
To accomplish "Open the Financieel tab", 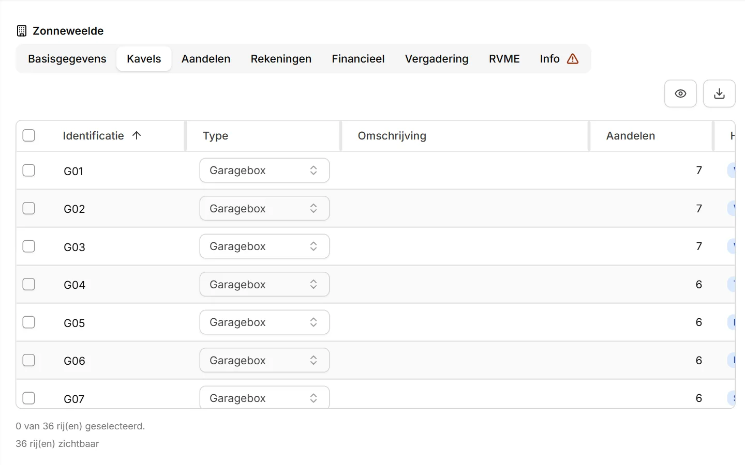I will (358, 59).
